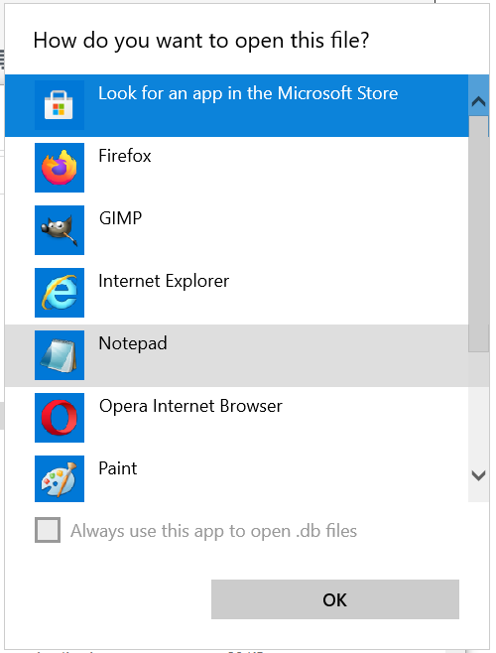496x653 pixels.
Task: Choose the GIMP mascot icon
Action: [x=60, y=230]
